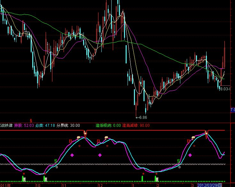Click the 逢高减磅: 90.00 indicator value
Image resolution: width=235 pixels, height=187 pixels.
[x=136, y=125]
